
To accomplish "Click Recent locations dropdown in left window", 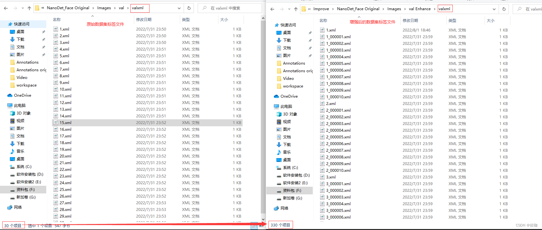I will pyautogui.click(x=23, y=8).
